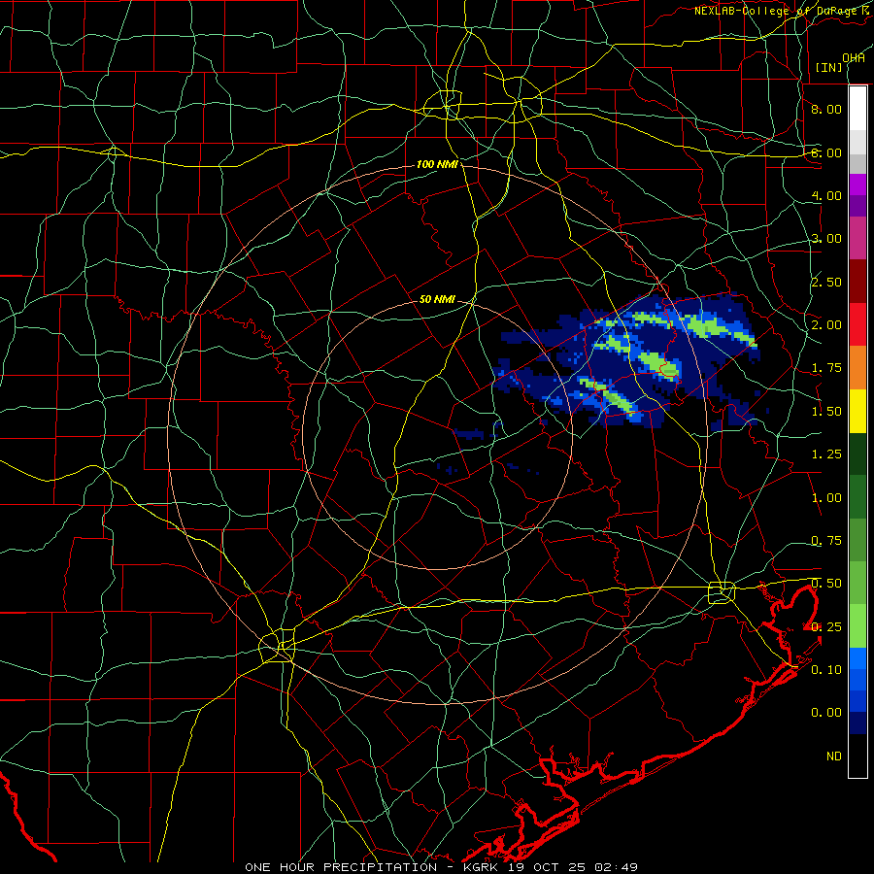This screenshot has width=874, height=874.
Task: Select the 4.00 legend label
Action: pos(826,195)
